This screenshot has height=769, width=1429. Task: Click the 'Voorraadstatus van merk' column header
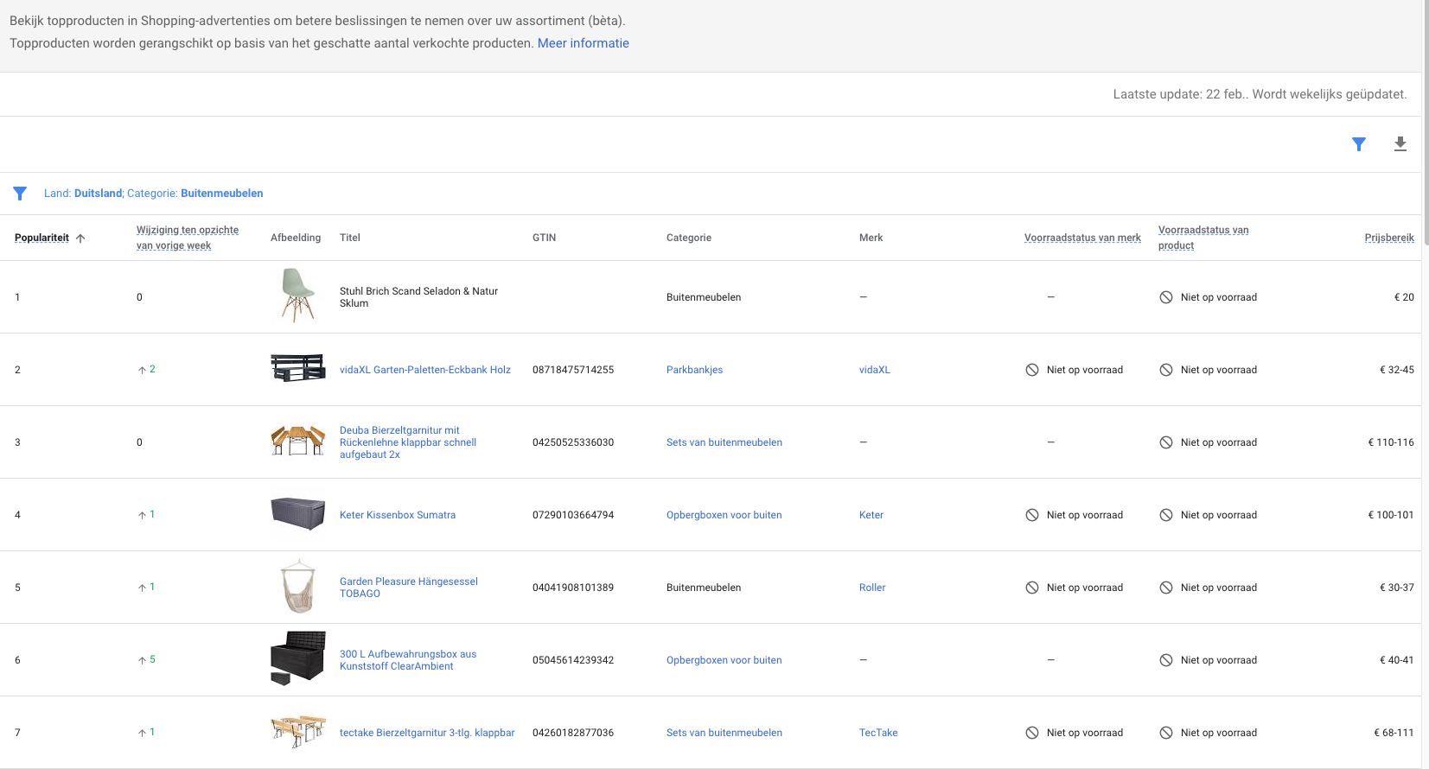click(x=1081, y=238)
